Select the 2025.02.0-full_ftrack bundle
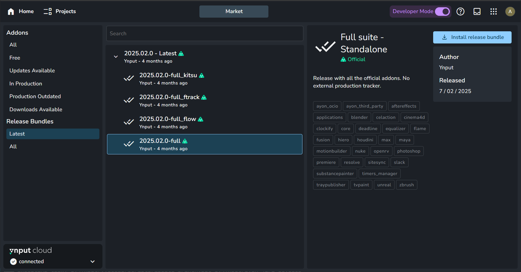This screenshot has height=272, width=521. pyautogui.click(x=205, y=101)
